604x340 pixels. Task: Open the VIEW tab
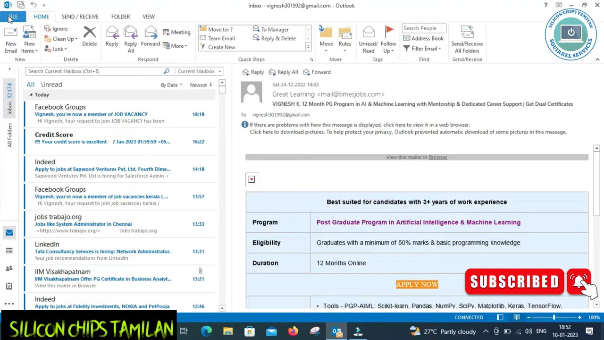[x=149, y=17]
